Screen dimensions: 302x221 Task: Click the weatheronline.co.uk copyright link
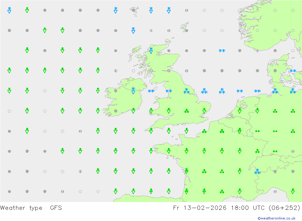tap(277, 218)
